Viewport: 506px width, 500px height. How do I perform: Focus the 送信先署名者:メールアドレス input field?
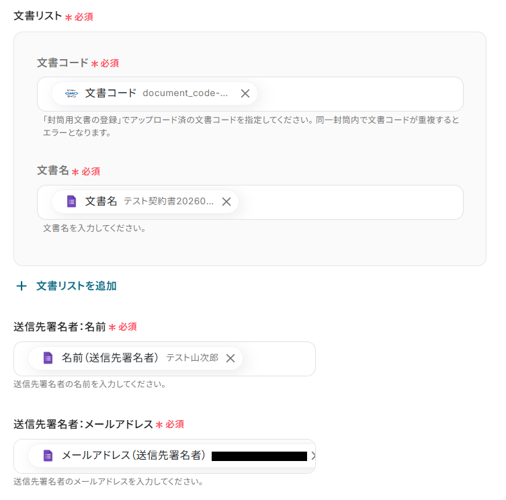tap(165, 456)
